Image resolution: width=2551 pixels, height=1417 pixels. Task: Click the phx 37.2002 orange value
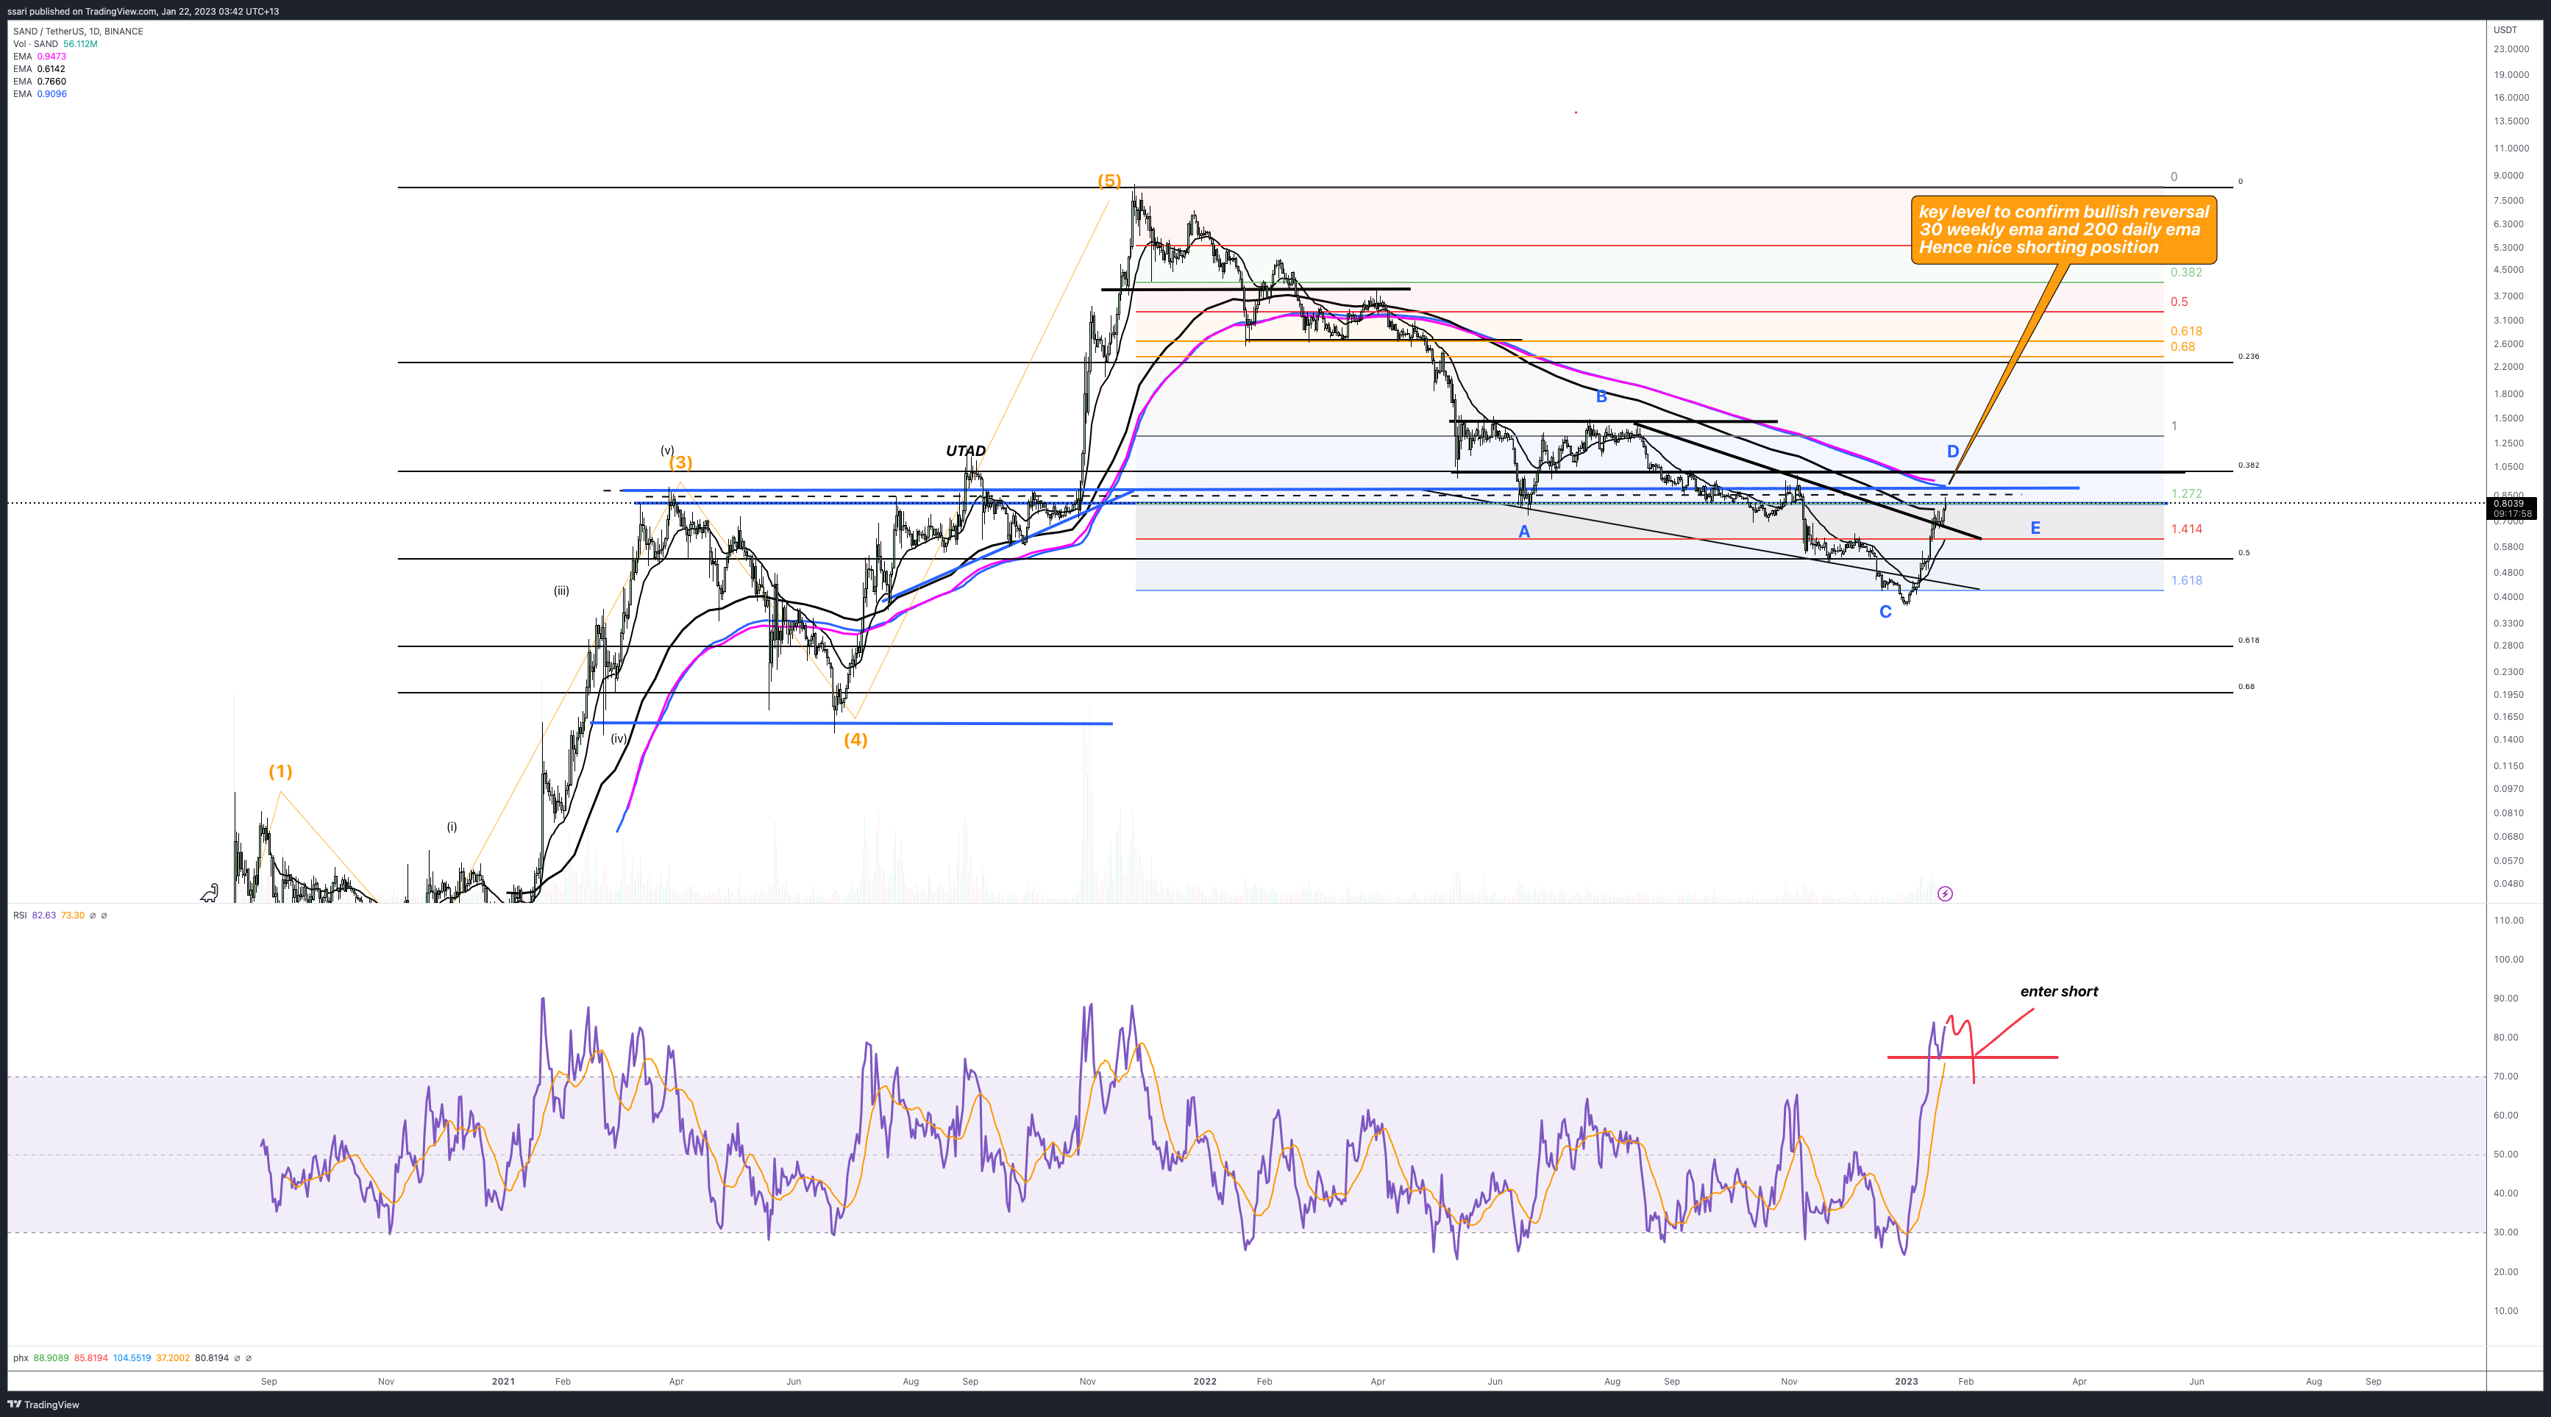pos(172,1357)
